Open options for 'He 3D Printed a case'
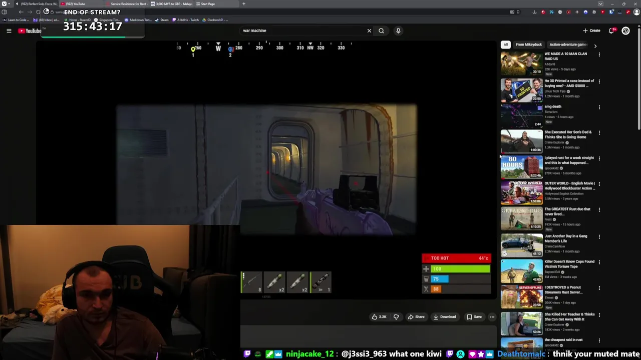 click(599, 81)
